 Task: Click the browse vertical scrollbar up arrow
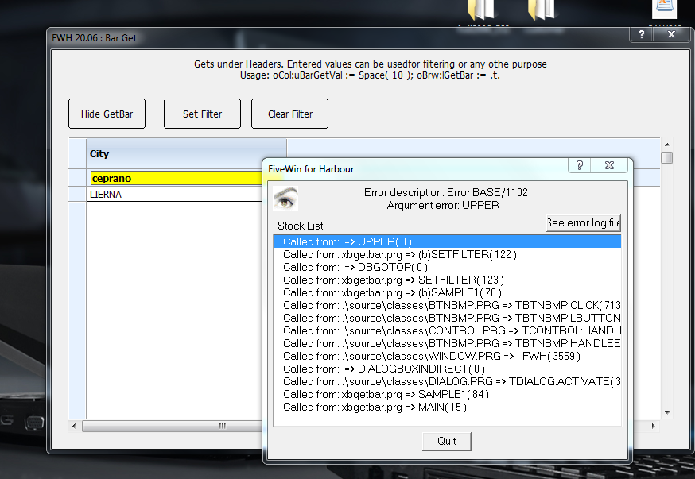[x=667, y=145]
